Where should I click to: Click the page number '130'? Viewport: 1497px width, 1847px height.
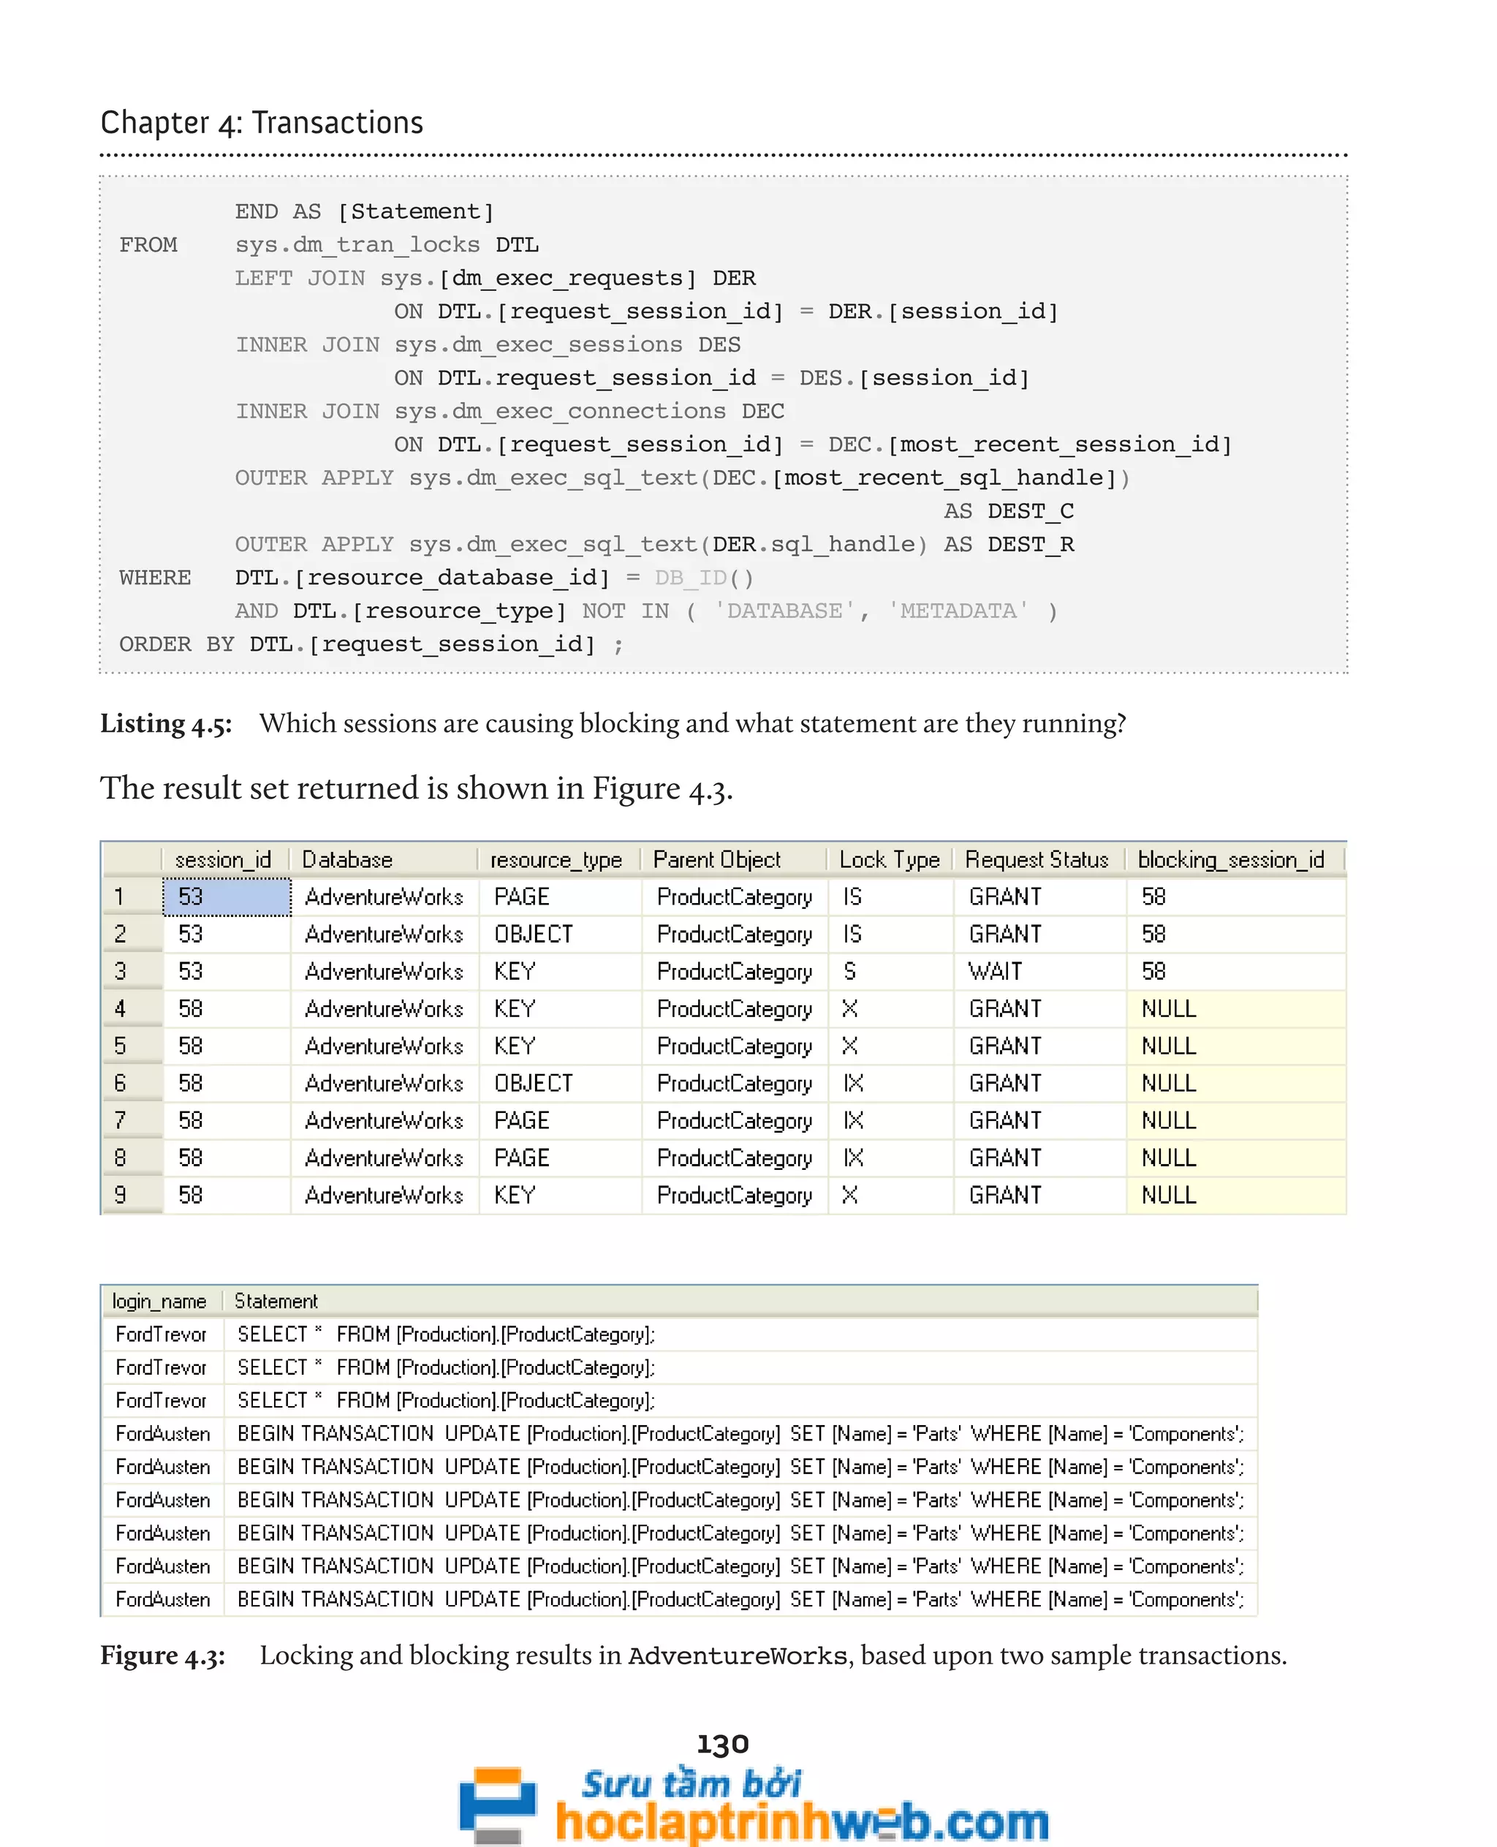(x=723, y=1745)
